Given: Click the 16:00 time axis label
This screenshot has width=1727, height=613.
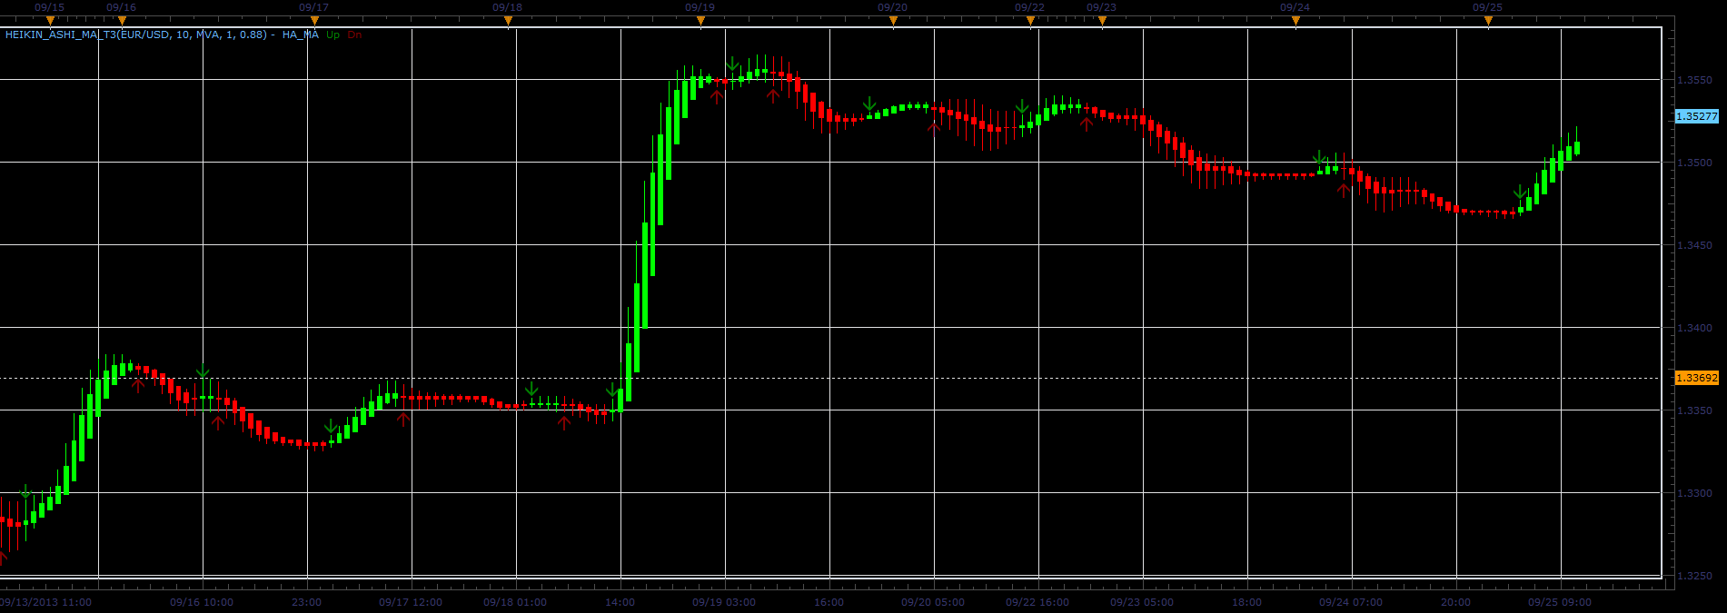Looking at the screenshot, I should pyautogui.click(x=829, y=602).
